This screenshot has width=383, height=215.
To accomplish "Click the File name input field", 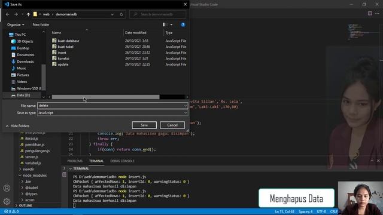I will click(110, 106).
